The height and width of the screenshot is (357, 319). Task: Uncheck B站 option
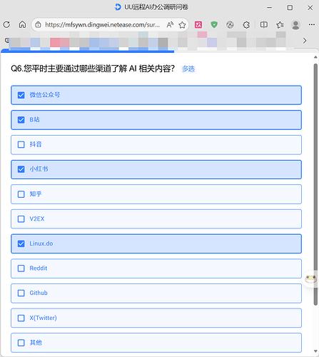(156, 120)
